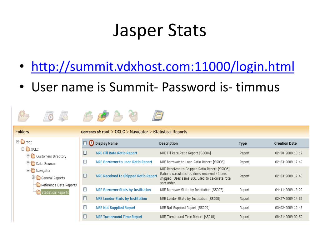The width and height of the screenshot is (320, 240).
Task: Select the Data Sources tree label
Action: click(x=46, y=164)
